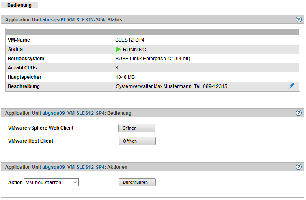Image resolution: width=306 pixels, height=200 pixels.
Task: Click the Hauptspeicher value 4048 MB
Action: click(125, 77)
